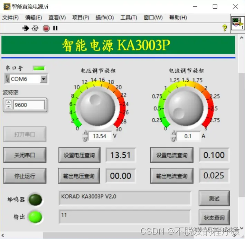Increment the 波特率 baud rate stepper

[8, 102]
